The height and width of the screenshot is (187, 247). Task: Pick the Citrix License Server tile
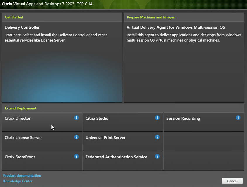coord(42,141)
